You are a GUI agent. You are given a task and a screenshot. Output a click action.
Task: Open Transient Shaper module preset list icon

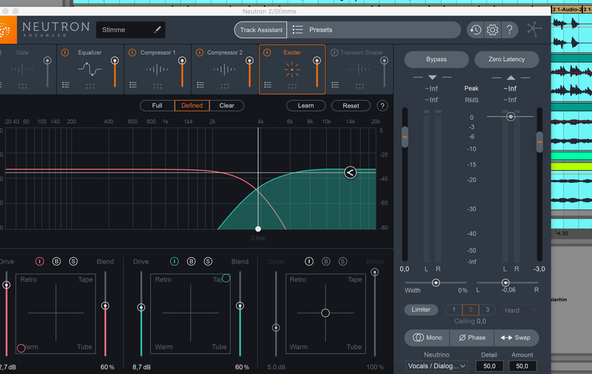[335, 85]
